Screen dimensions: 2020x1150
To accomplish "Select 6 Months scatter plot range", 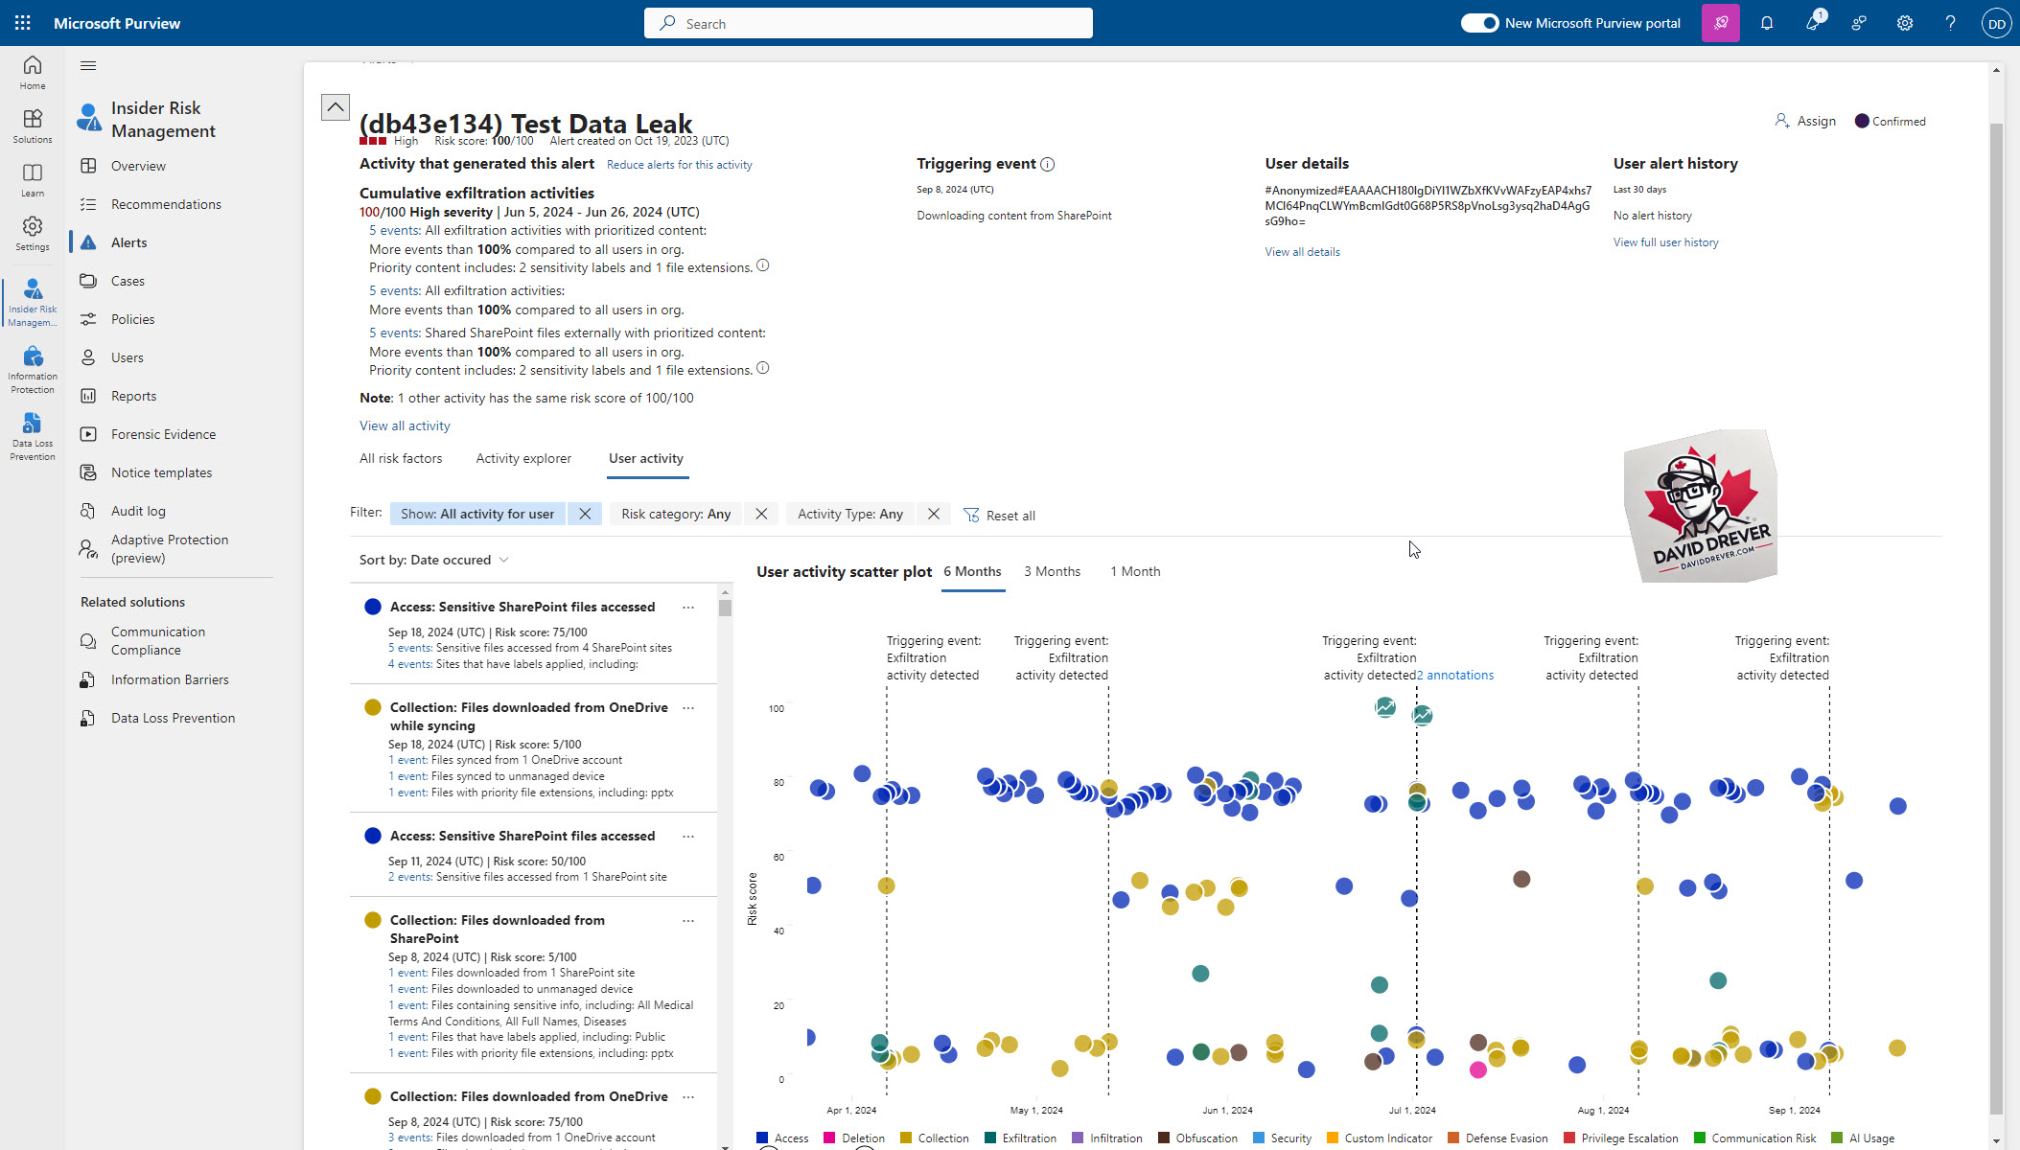I will pyautogui.click(x=972, y=571).
